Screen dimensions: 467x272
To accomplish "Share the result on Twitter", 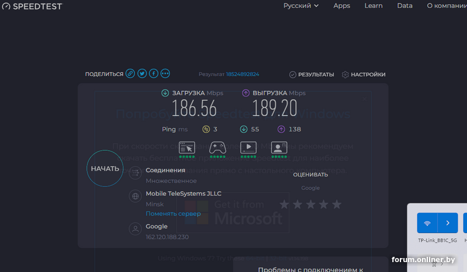I will (142, 74).
